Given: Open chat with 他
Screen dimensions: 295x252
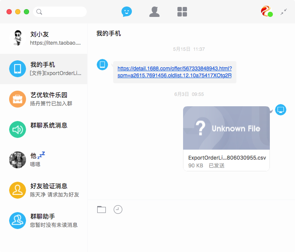Looking at the screenshot, I should pos(44,160).
